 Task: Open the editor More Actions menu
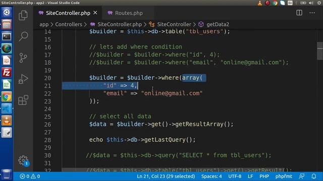coord(312,13)
